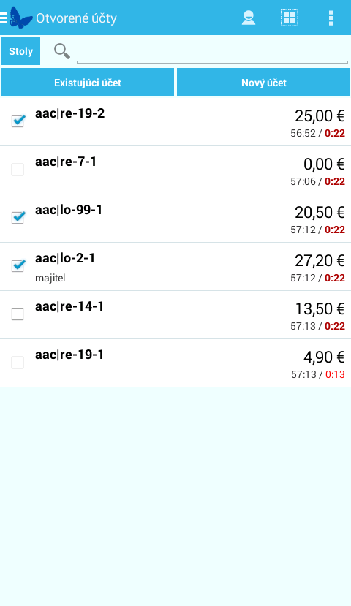Open the 0,00 € account entry
This screenshot has width=351, height=606.
point(175,170)
